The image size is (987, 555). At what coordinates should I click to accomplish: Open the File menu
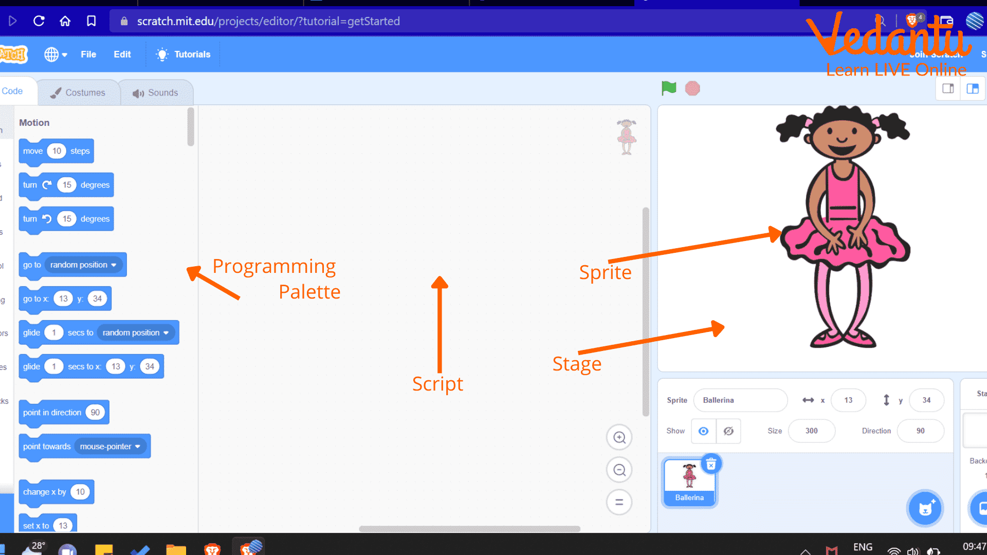point(87,54)
